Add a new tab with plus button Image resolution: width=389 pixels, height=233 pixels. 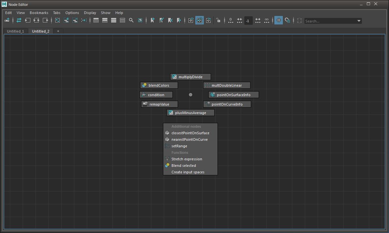(x=58, y=31)
